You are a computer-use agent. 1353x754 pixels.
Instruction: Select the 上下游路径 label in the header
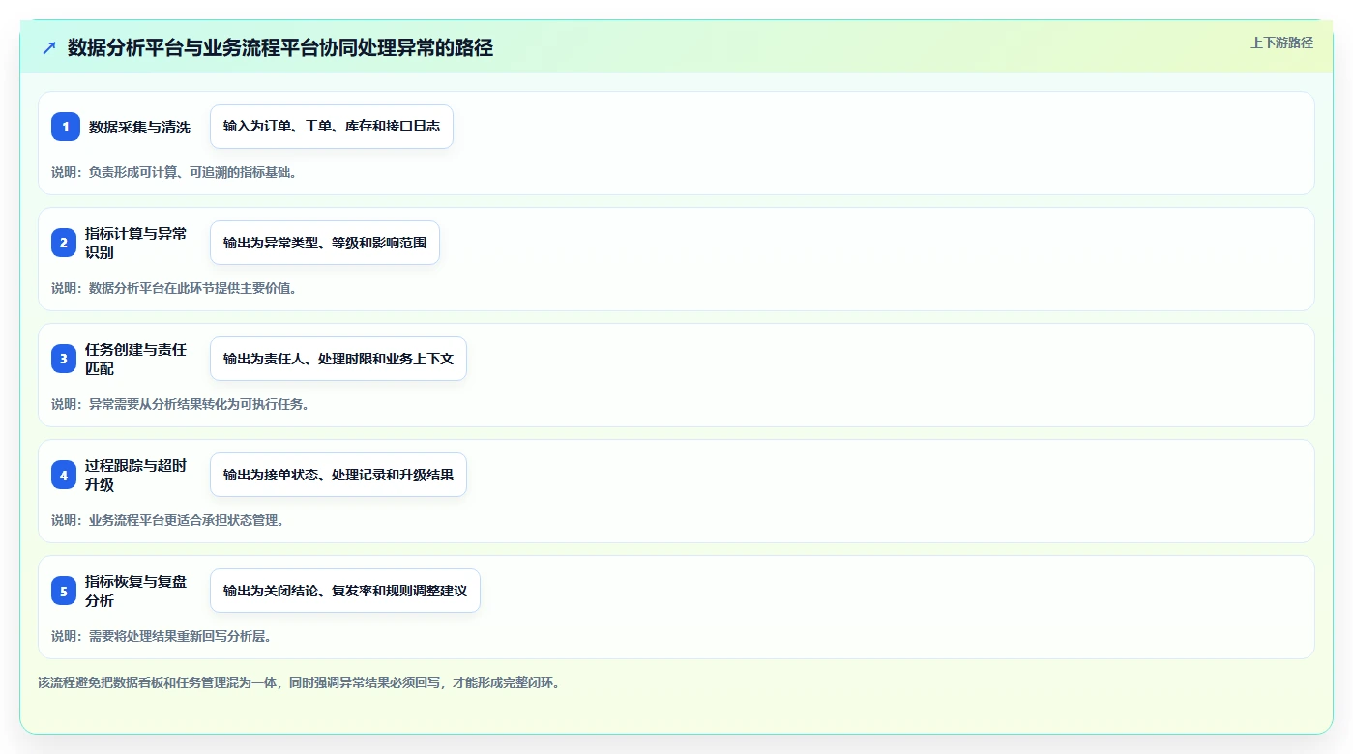pos(1281,43)
